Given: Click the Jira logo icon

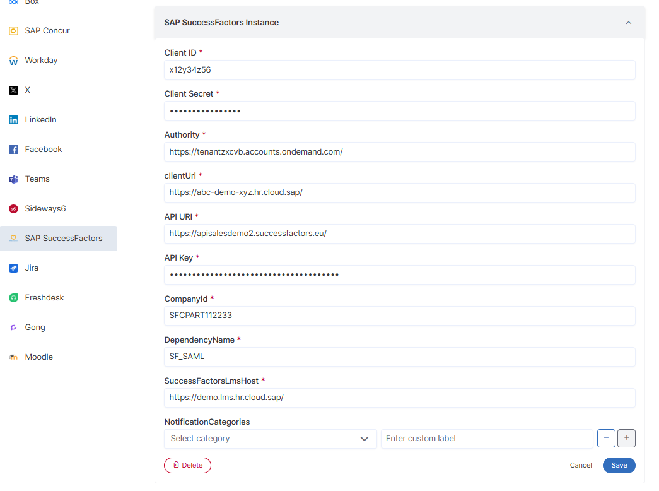Looking at the screenshot, I should (x=13, y=268).
